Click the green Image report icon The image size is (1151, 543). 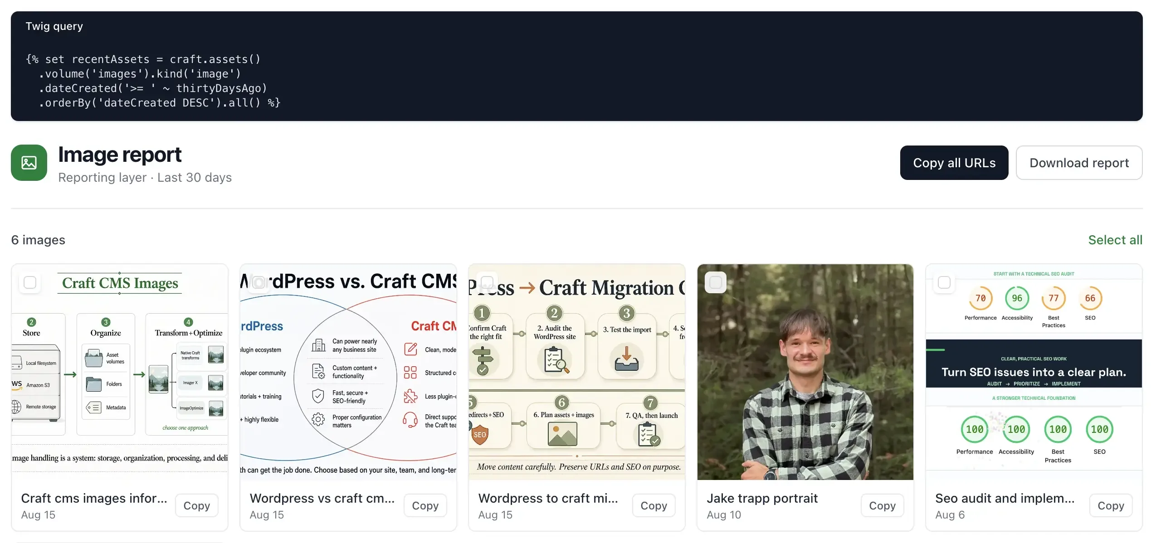(x=29, y=163)
